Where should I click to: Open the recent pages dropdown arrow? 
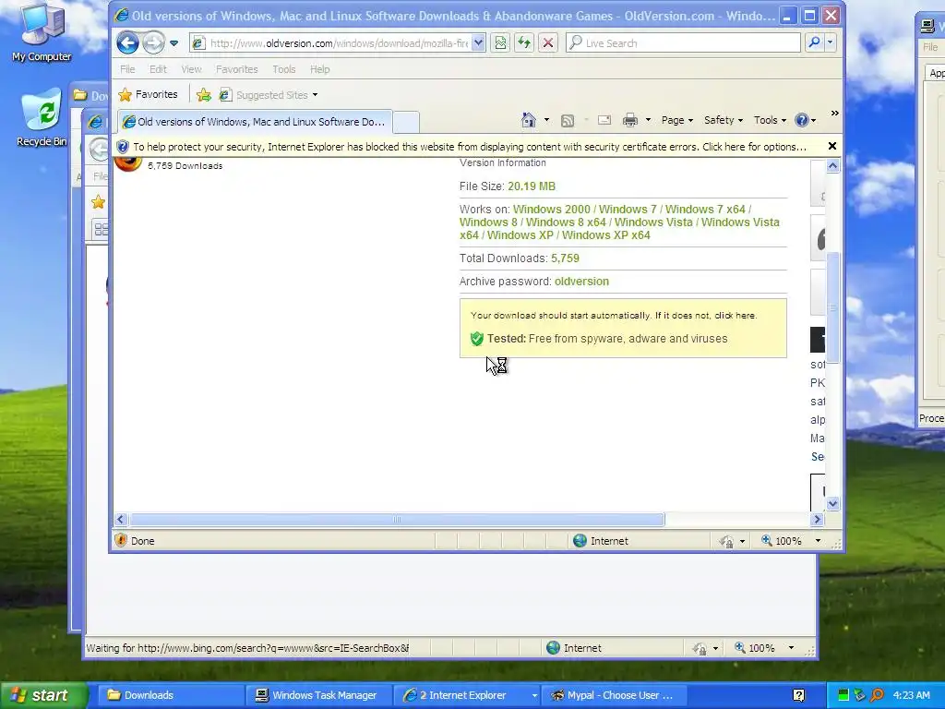(x=173, y=43)
